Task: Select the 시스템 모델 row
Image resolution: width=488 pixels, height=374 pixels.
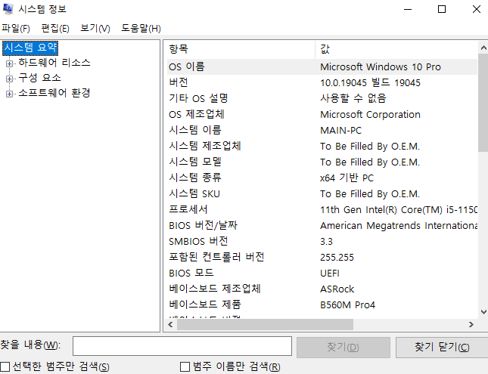Action: click(x=322, y=162)
